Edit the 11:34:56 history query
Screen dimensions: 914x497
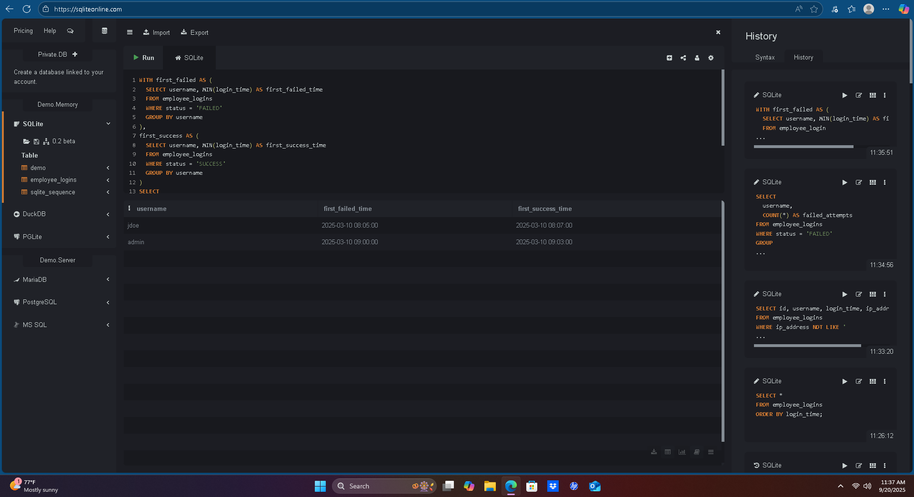(858, 182)
